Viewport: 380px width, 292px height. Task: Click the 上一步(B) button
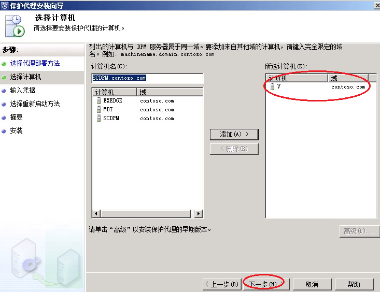(x=222, y=284)
